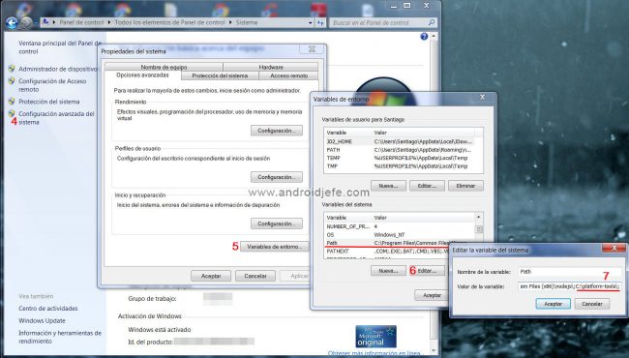Click Valor column header in system variables

[x=423, y=218]
